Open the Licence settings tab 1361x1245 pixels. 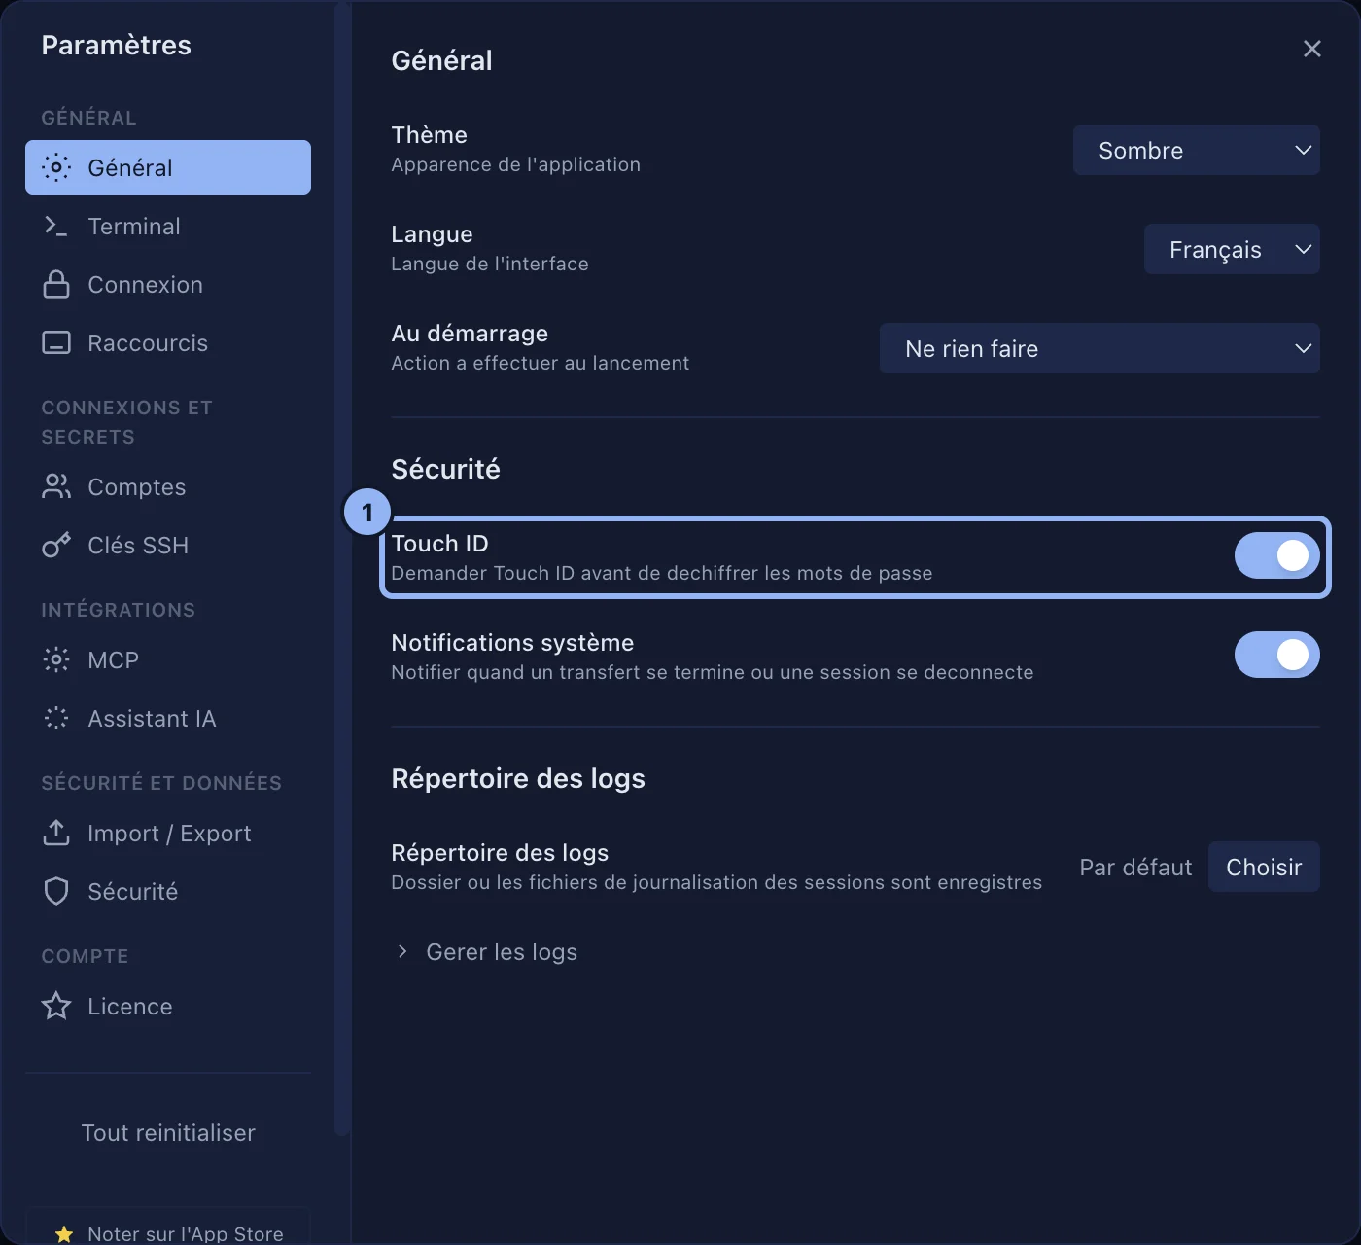coord(168,1006)
